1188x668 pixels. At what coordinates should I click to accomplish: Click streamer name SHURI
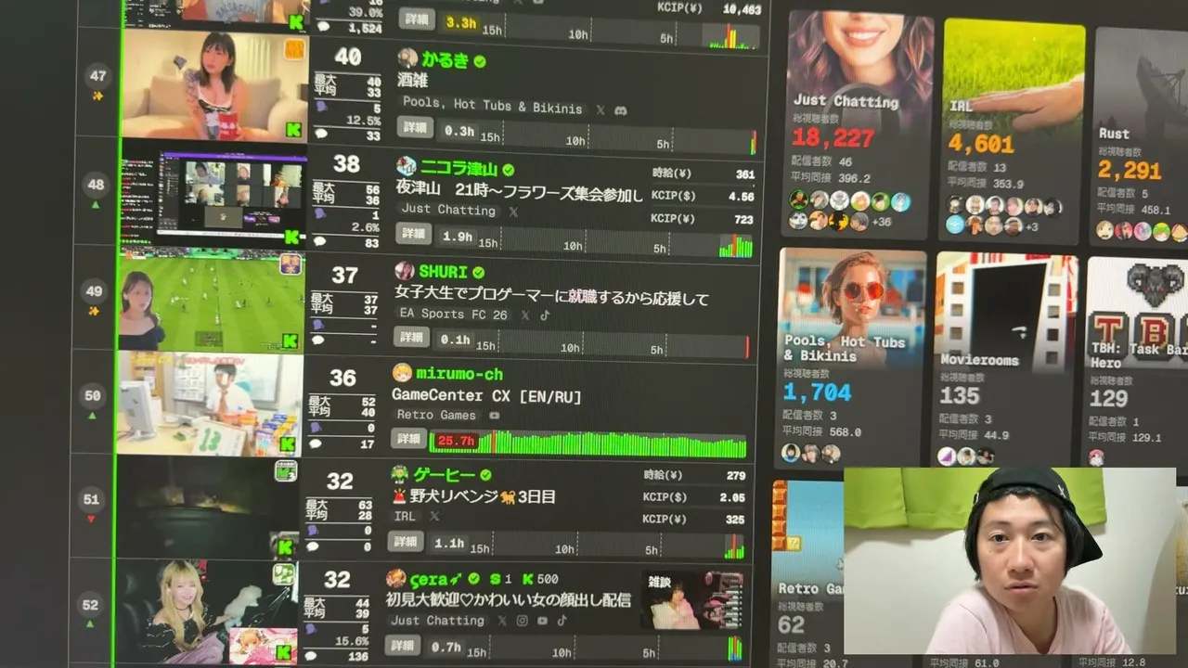tap(443, 272)
